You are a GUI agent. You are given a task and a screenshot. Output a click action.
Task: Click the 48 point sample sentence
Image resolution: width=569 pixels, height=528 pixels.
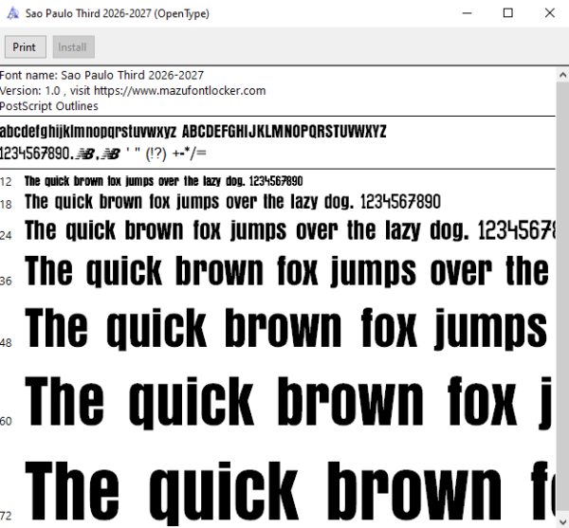click(286, 328)
